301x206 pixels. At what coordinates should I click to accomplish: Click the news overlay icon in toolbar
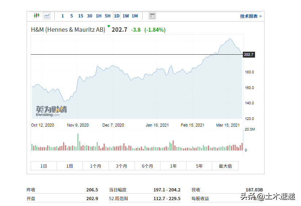point(152,16)
